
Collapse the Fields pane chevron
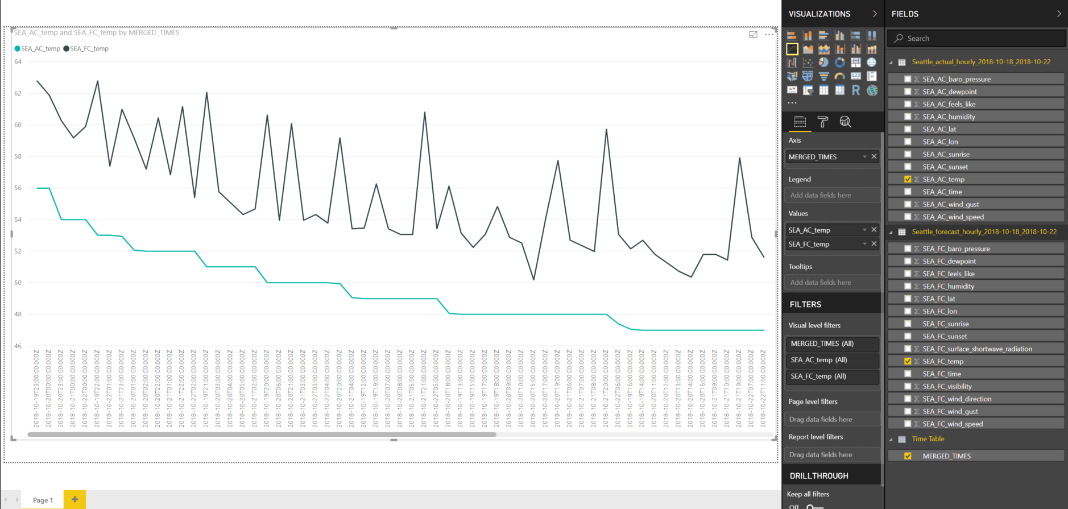point(1059,14)
